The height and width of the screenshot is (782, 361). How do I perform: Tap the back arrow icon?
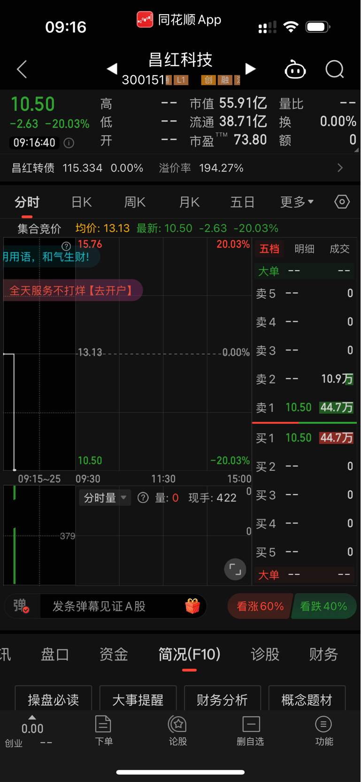point(22,70)
